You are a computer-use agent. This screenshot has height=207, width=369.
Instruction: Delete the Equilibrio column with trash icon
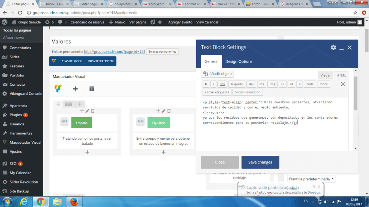[169, 111]
